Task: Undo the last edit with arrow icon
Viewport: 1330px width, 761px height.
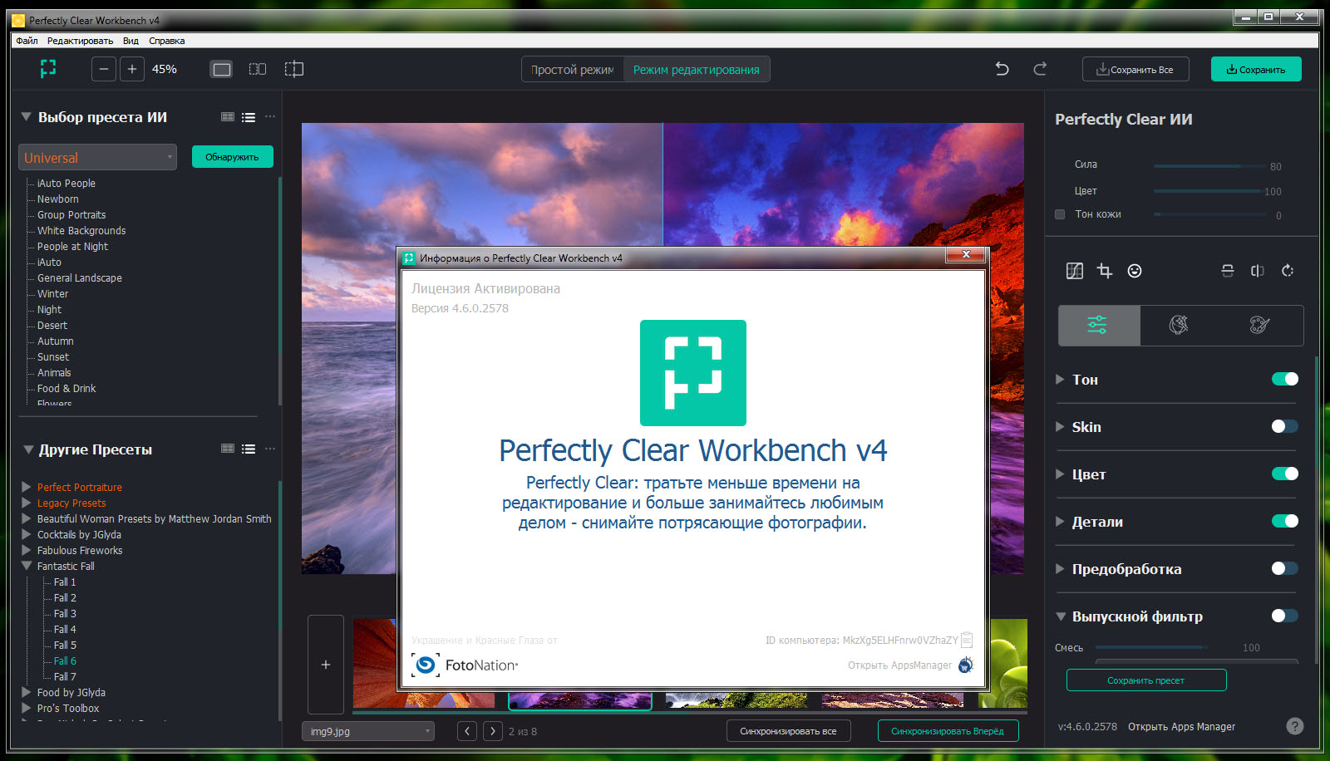Action: click(1002, 69)
